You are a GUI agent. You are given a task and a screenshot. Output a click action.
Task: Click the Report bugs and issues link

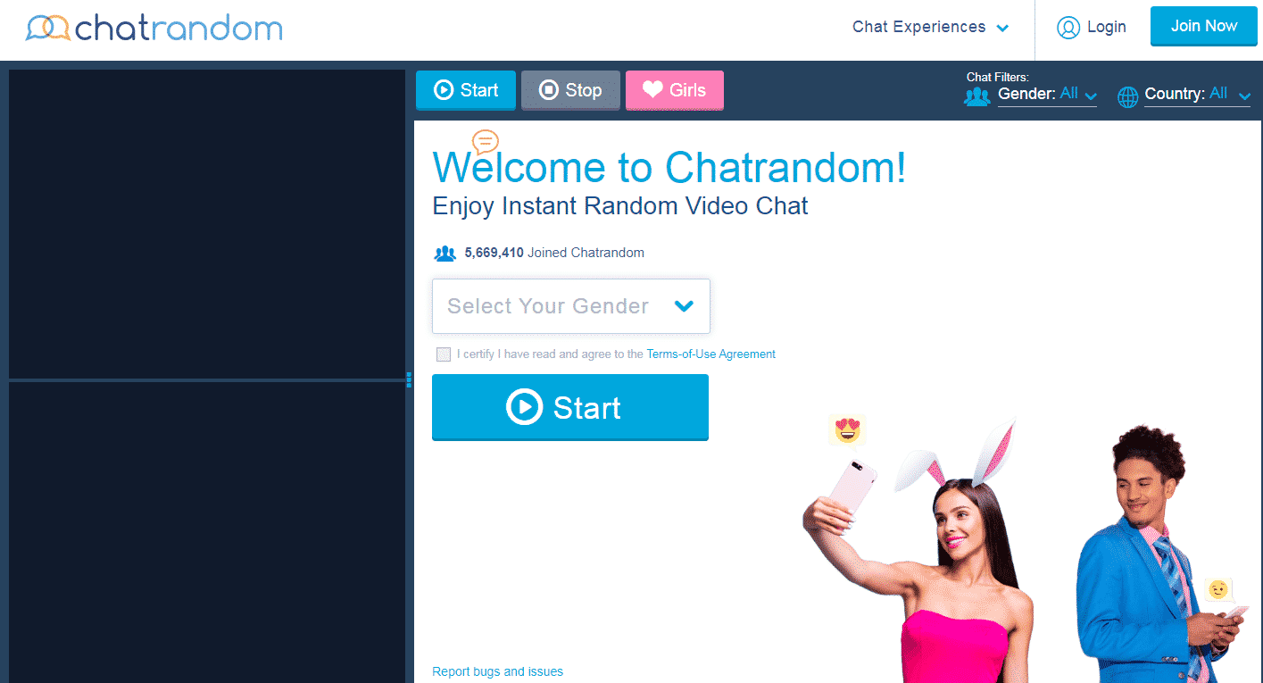(497, 671)
